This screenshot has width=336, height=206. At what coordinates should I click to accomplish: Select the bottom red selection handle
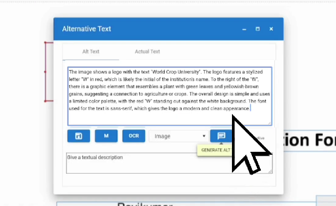pos(45,101)
